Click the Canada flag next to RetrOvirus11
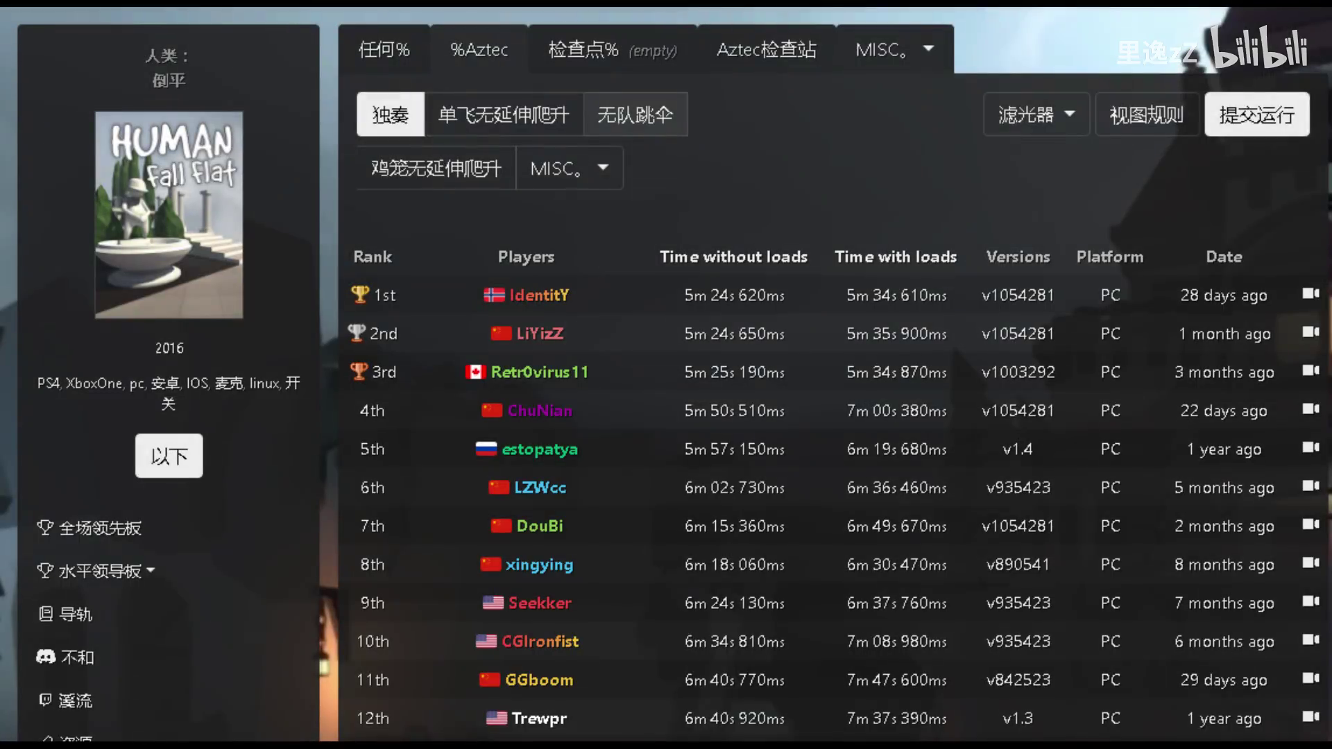Viewport: 1332px width, 749px height. point(475,372)
